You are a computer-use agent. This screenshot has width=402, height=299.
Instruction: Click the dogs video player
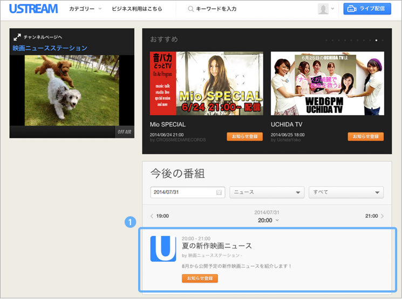coord(72,91)
